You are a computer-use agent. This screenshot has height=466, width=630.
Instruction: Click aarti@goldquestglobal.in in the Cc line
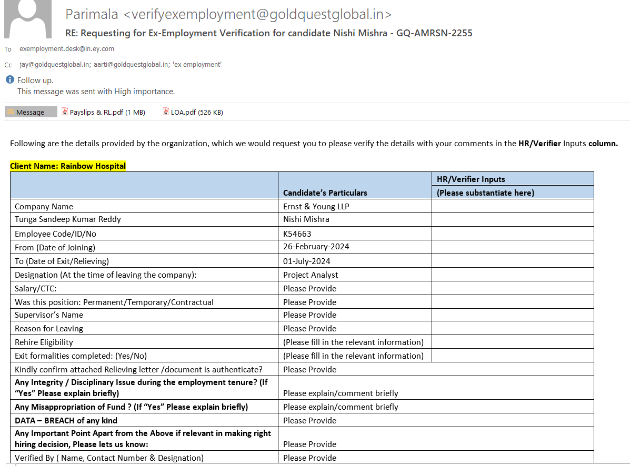click(131, 64)
